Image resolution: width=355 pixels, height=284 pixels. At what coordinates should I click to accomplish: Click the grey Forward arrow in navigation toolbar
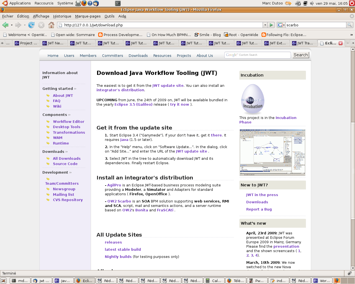point(18,25)
